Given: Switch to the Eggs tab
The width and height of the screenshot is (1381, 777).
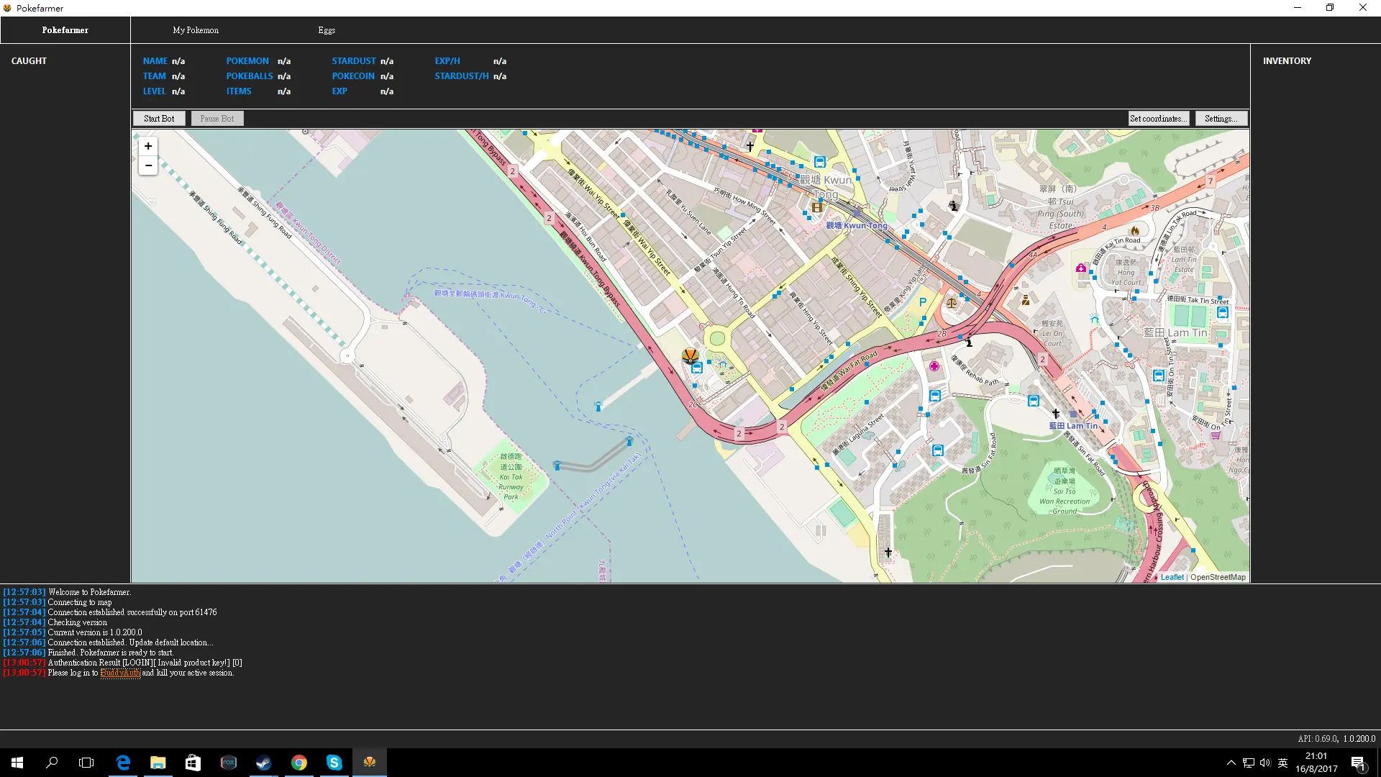Looking at the screenshot, I should 327,30.
